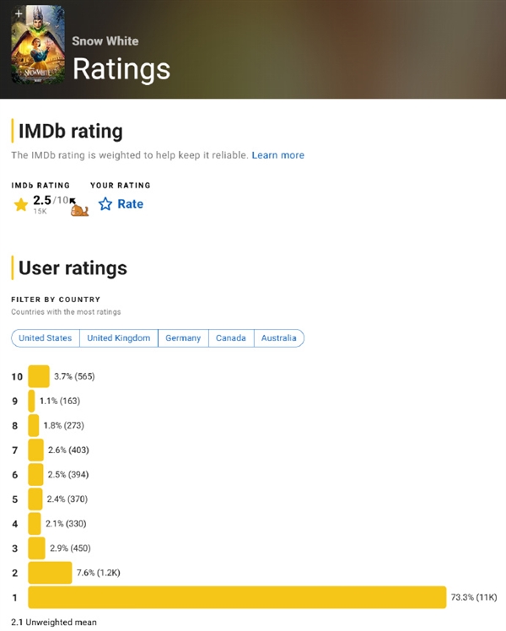Filter ratings by United States
The image size is (506, 631).
point(45,338)
